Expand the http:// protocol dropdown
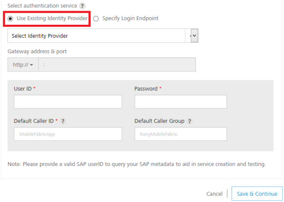The image size is (284, 202). point(23,65)
